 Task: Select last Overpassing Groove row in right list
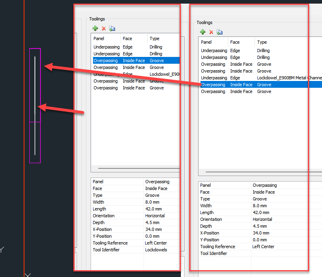coord(261,91)
